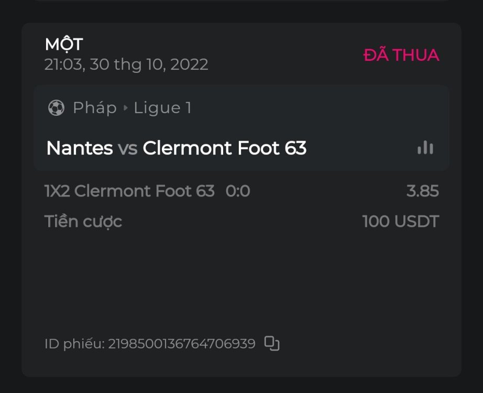Screen dimensions: 483x393
Task: Select the Nantes team name
Action: coord(80,148)
